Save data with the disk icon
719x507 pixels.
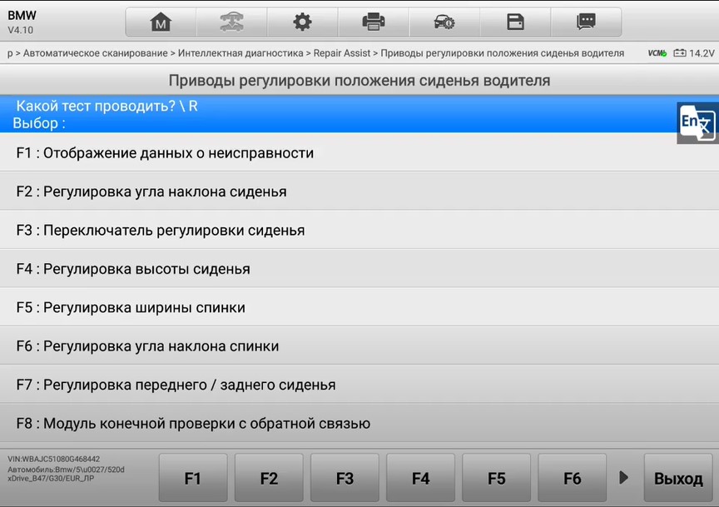515,22
